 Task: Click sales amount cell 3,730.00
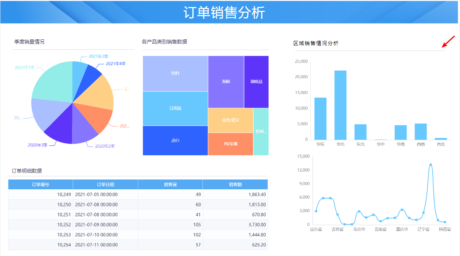coord(235,224)
